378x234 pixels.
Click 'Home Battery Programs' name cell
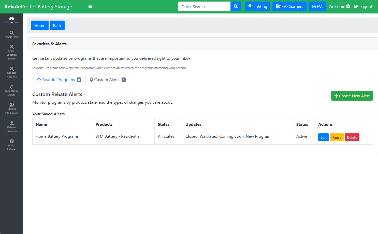point(62,137)
